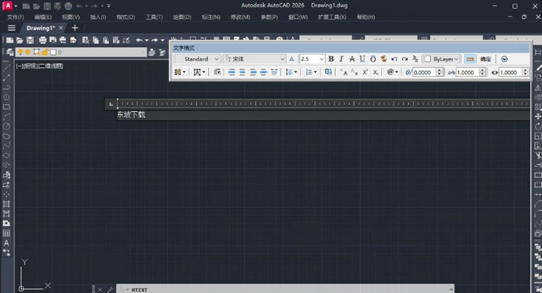Distribute the text alignment
The image size is (542, 293).
(274, 72)
